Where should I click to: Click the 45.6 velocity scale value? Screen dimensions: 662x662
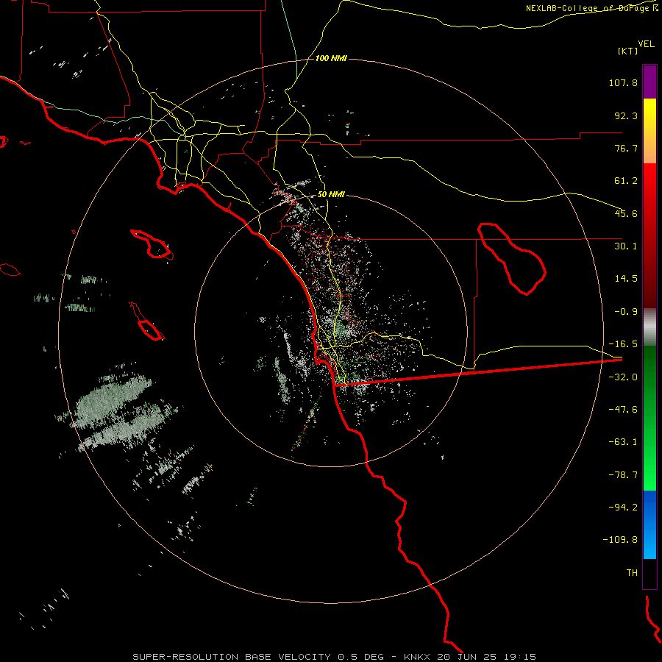coord(626,213)
